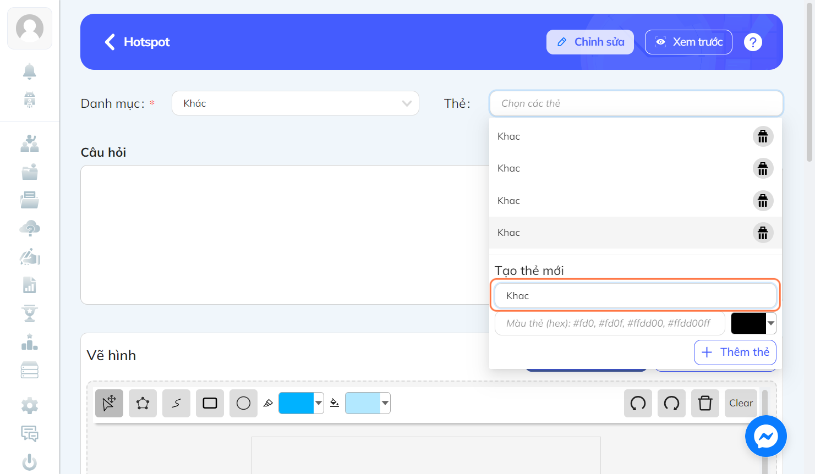Click the trash delete shape button
The height and width of the screenshot is (474, 815).
(x=705, y=403)
